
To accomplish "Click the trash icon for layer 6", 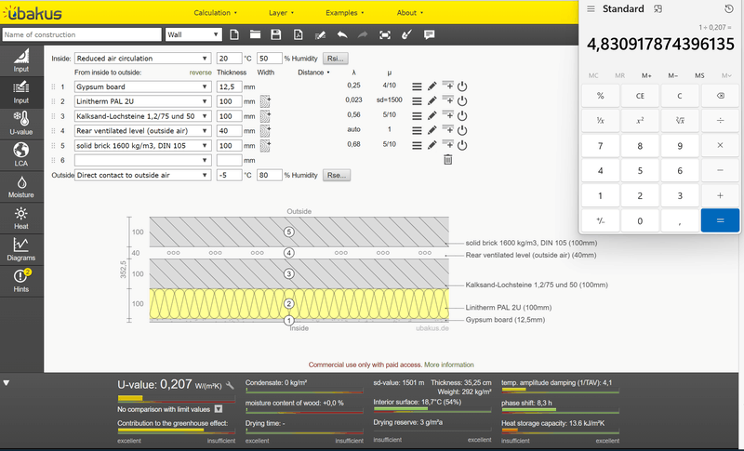I will pyautogui.click(x=447, y=160).
